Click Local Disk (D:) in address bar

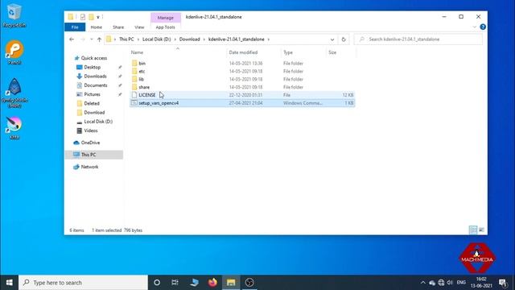click(x=157, y=39)
